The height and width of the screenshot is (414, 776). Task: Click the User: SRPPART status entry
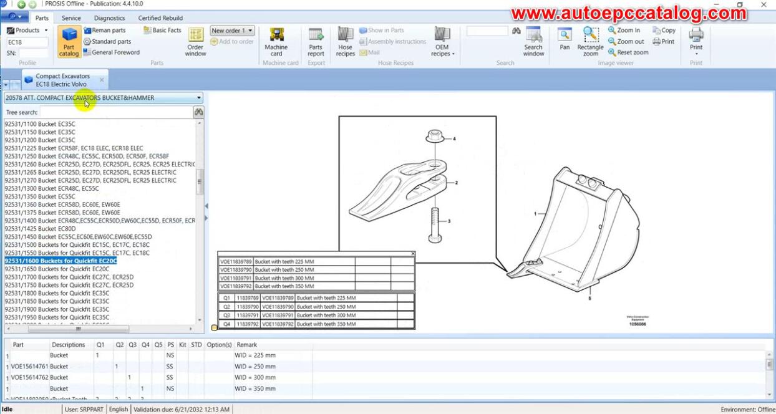(84, 410)
